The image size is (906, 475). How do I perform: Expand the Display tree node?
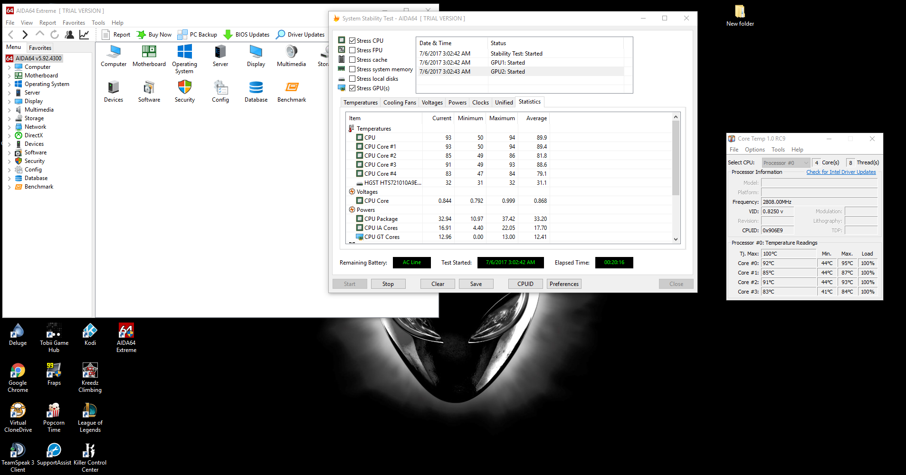(9, 101)
